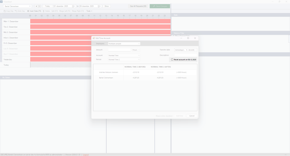Tick the Reset account on 08.12.2025 checkbox
Image resolution: width=290 pixels, height=156 pixels.
pyautogui.click(x=172, y=60)
